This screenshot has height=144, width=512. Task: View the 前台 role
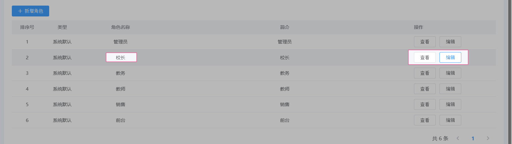(x=425, y=120)
